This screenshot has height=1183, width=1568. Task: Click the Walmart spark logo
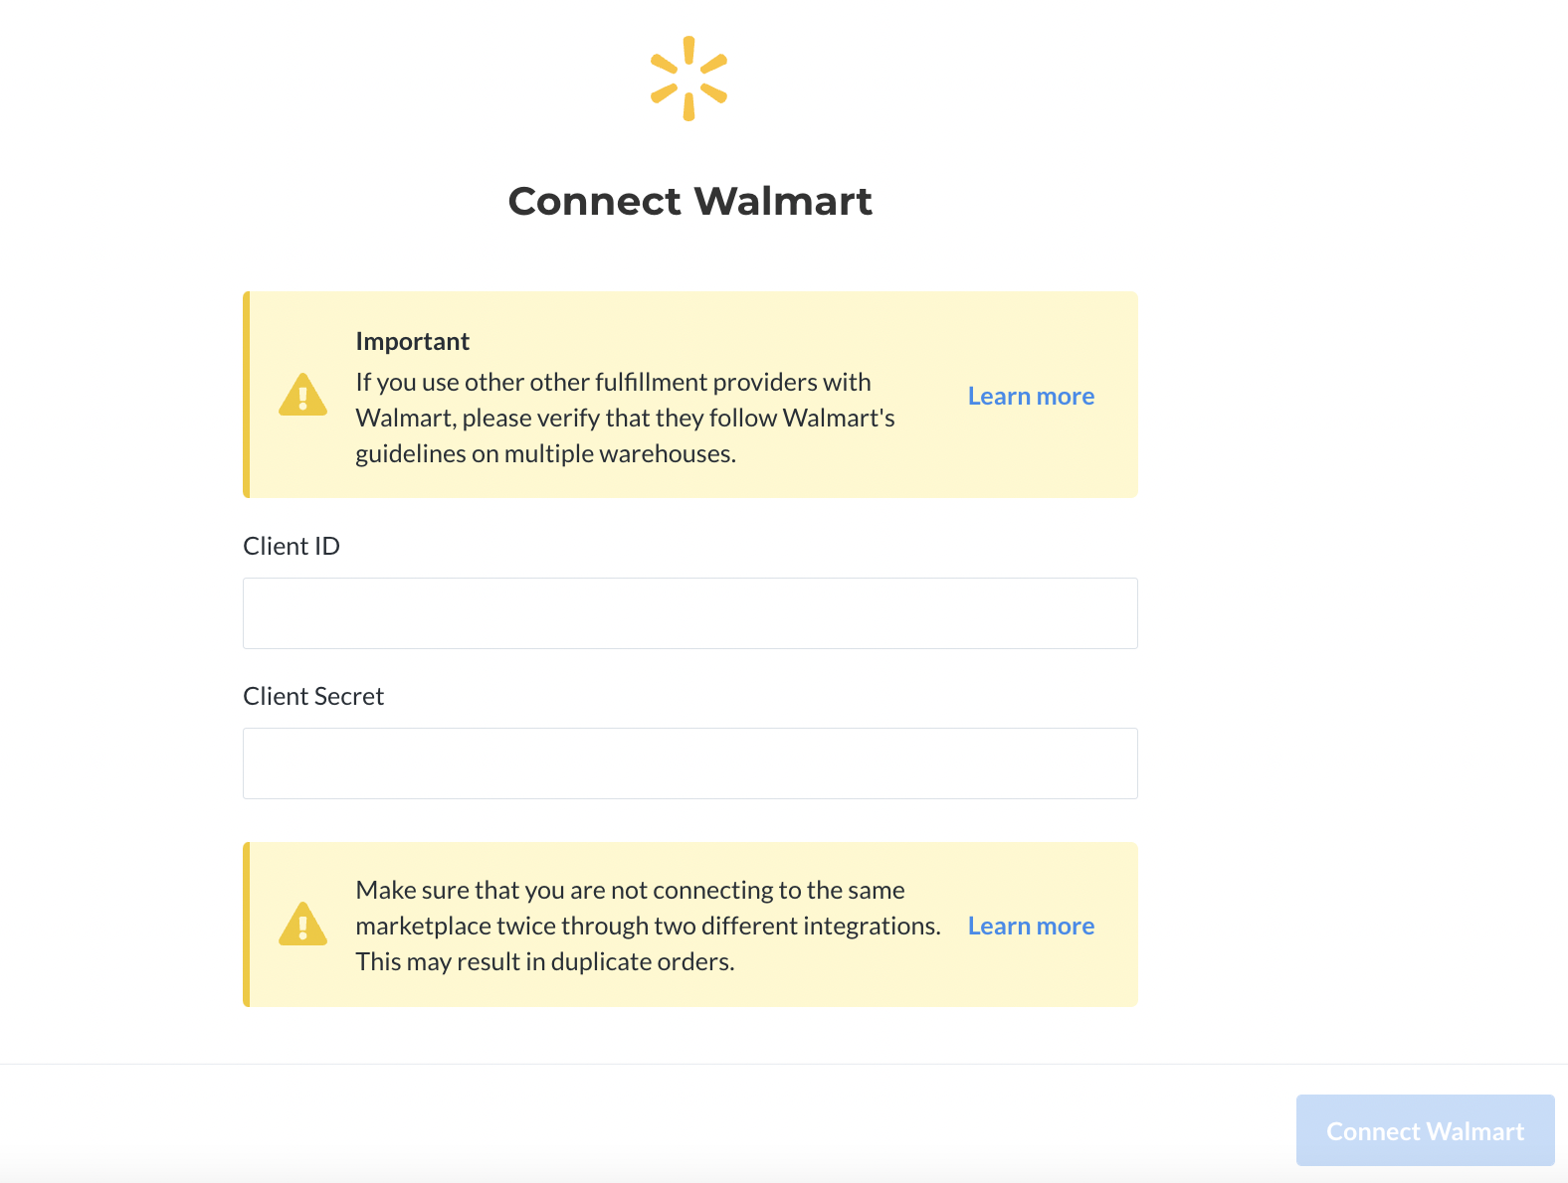[x=688, y=79]
